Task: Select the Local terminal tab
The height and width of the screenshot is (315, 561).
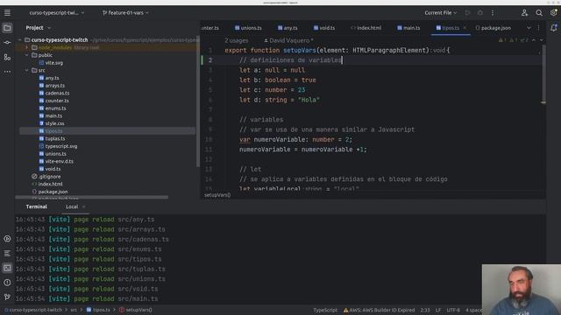Action: 72,206
